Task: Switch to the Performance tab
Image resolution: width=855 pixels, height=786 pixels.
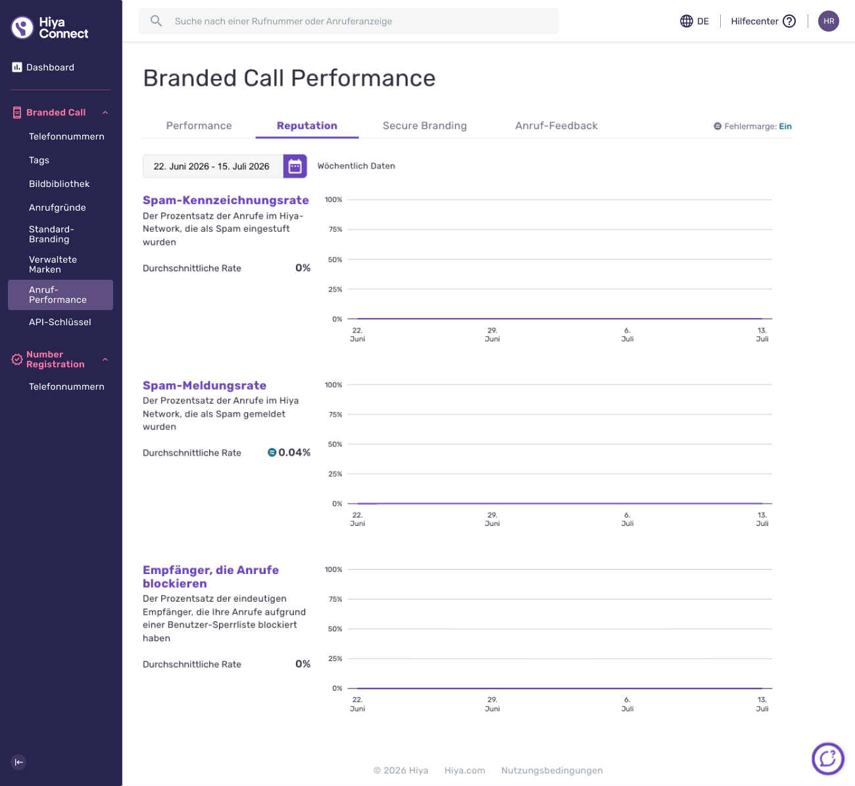Action: (199, 126)
